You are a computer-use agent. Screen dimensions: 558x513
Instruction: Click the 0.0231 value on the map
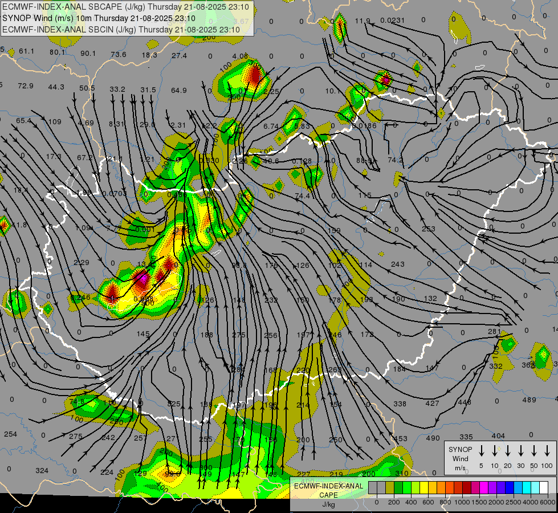pos(392,21)
